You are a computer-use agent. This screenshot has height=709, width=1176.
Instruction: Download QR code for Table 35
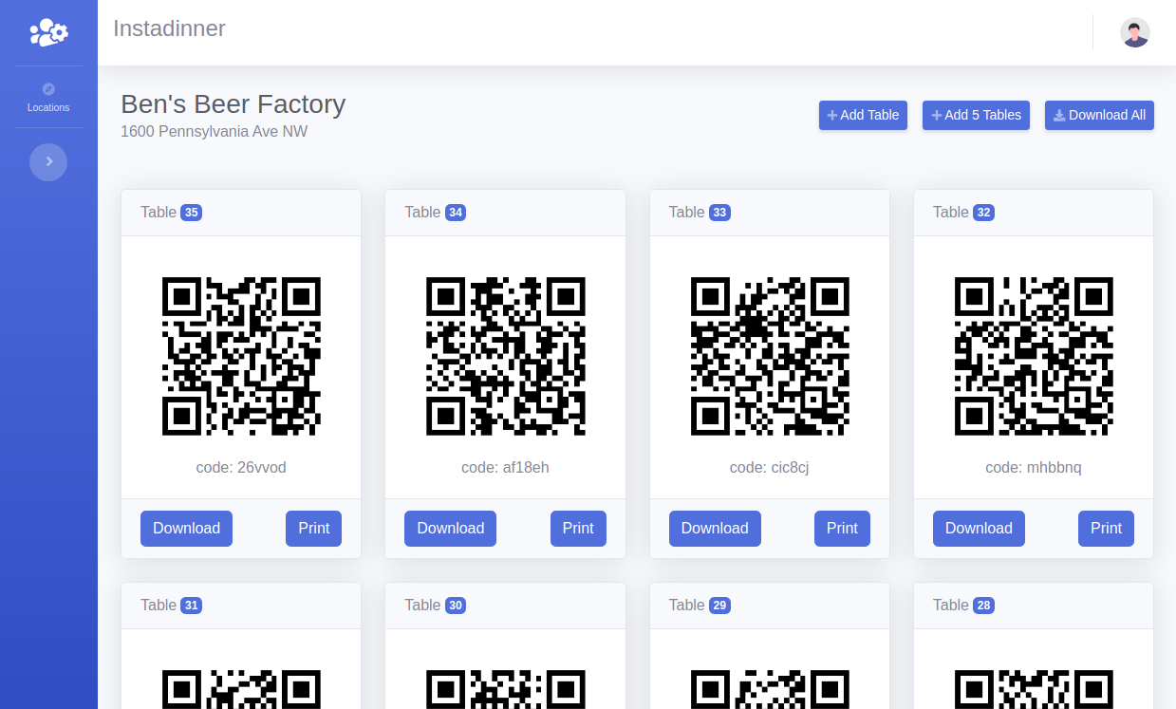tap(186, 529)
